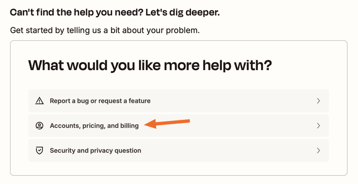This screenshot has height=184, width=358.
Task: Select Security and privacy question label
Action: (95, 151)
